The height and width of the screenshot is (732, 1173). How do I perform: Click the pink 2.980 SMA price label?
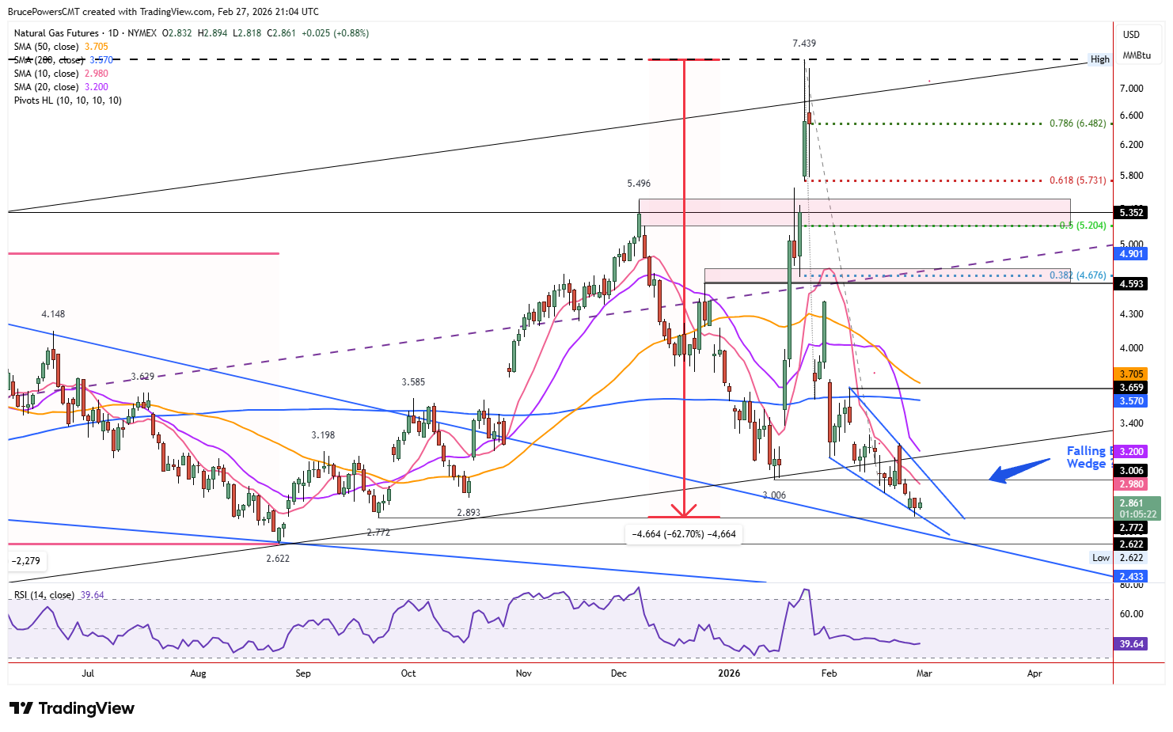coord(1131,484)
